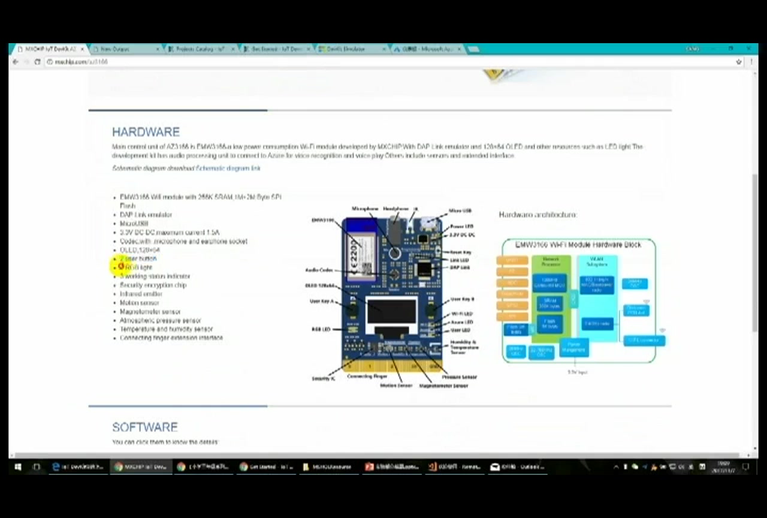The height and width of the screenshot is (518, 767).
Task: Switch to the Get Started IoT DevKit tab
Action: point(277,49)
